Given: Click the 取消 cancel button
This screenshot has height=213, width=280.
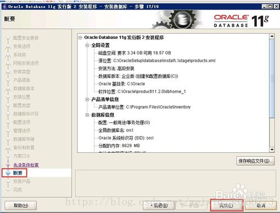Looking at the screenshot, I should 261,206.
